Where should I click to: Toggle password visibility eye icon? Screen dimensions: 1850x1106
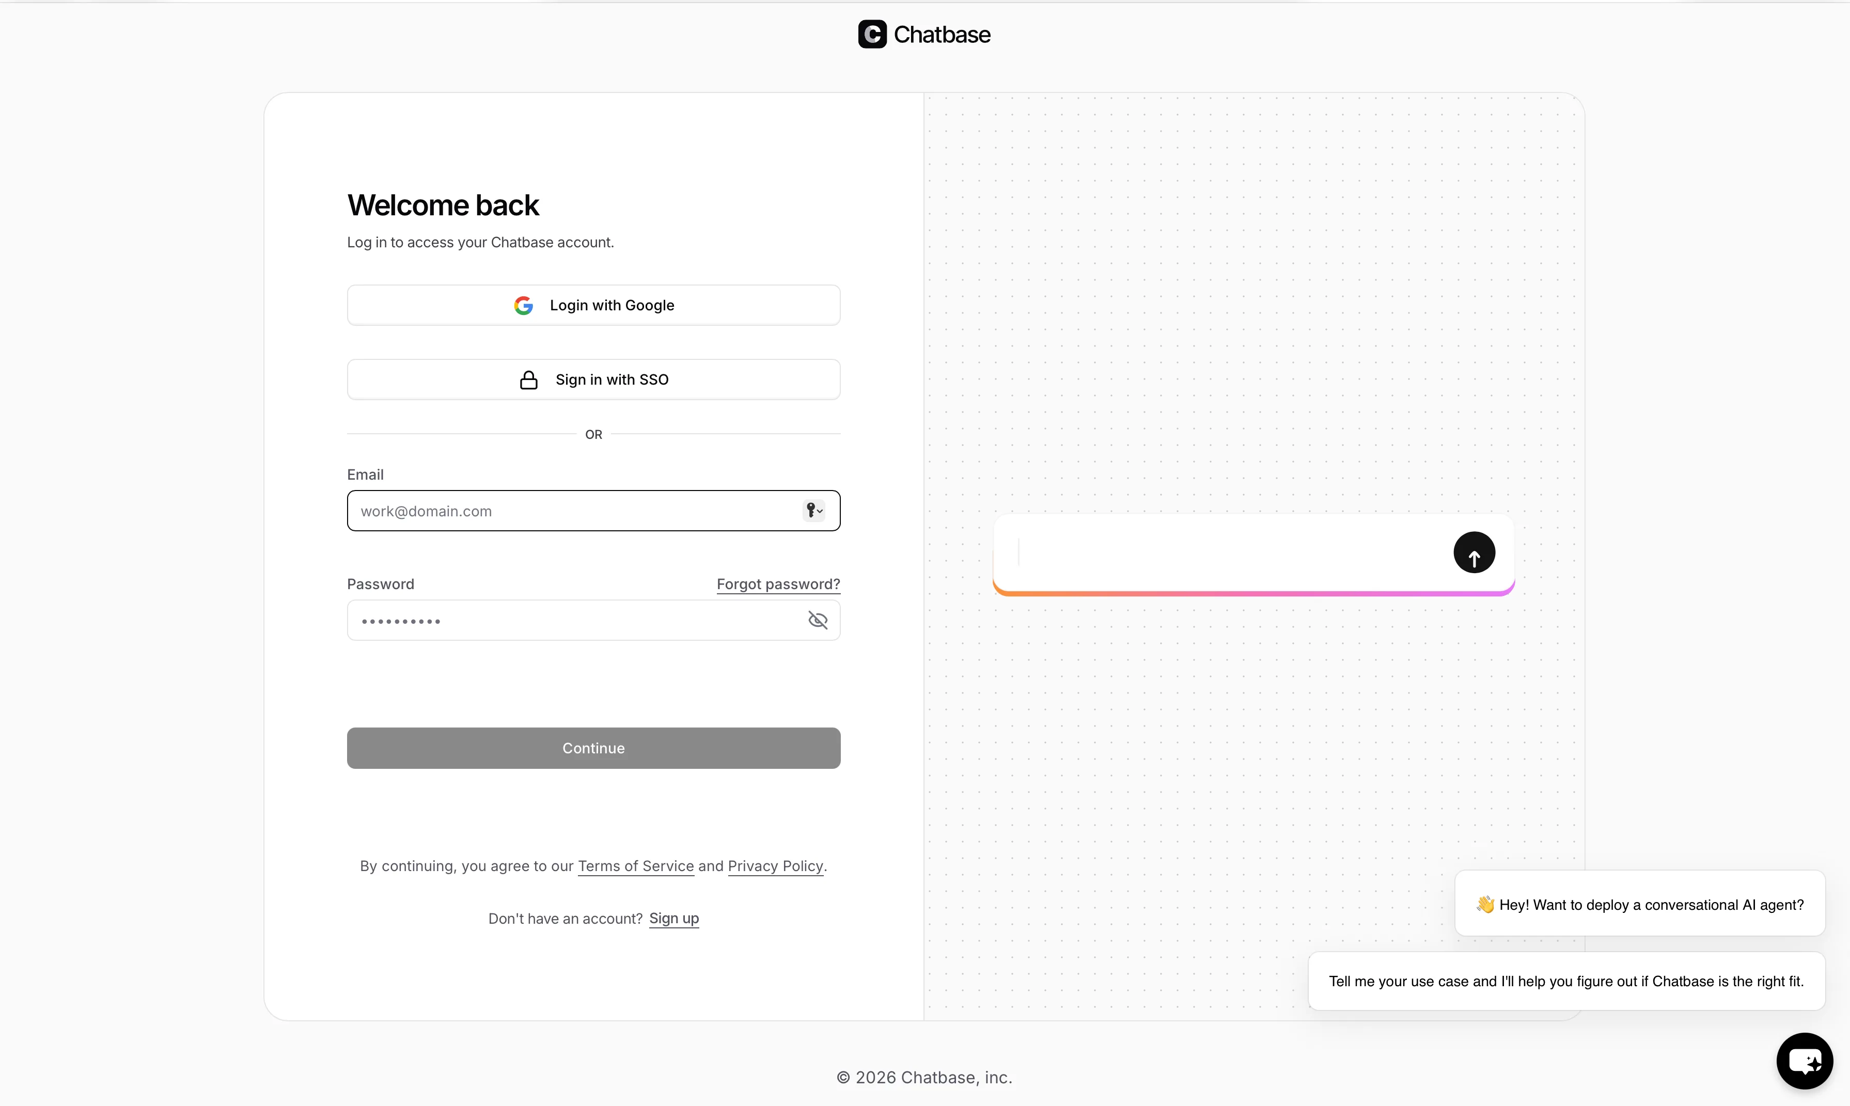(818, 620)
